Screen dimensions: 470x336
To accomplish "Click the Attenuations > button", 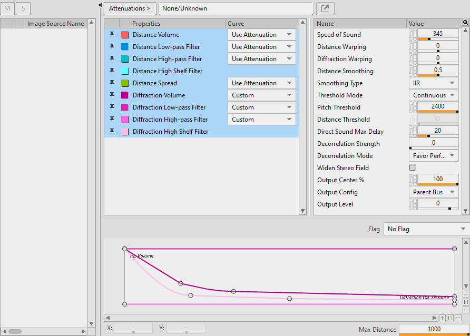I will point(130,8).
